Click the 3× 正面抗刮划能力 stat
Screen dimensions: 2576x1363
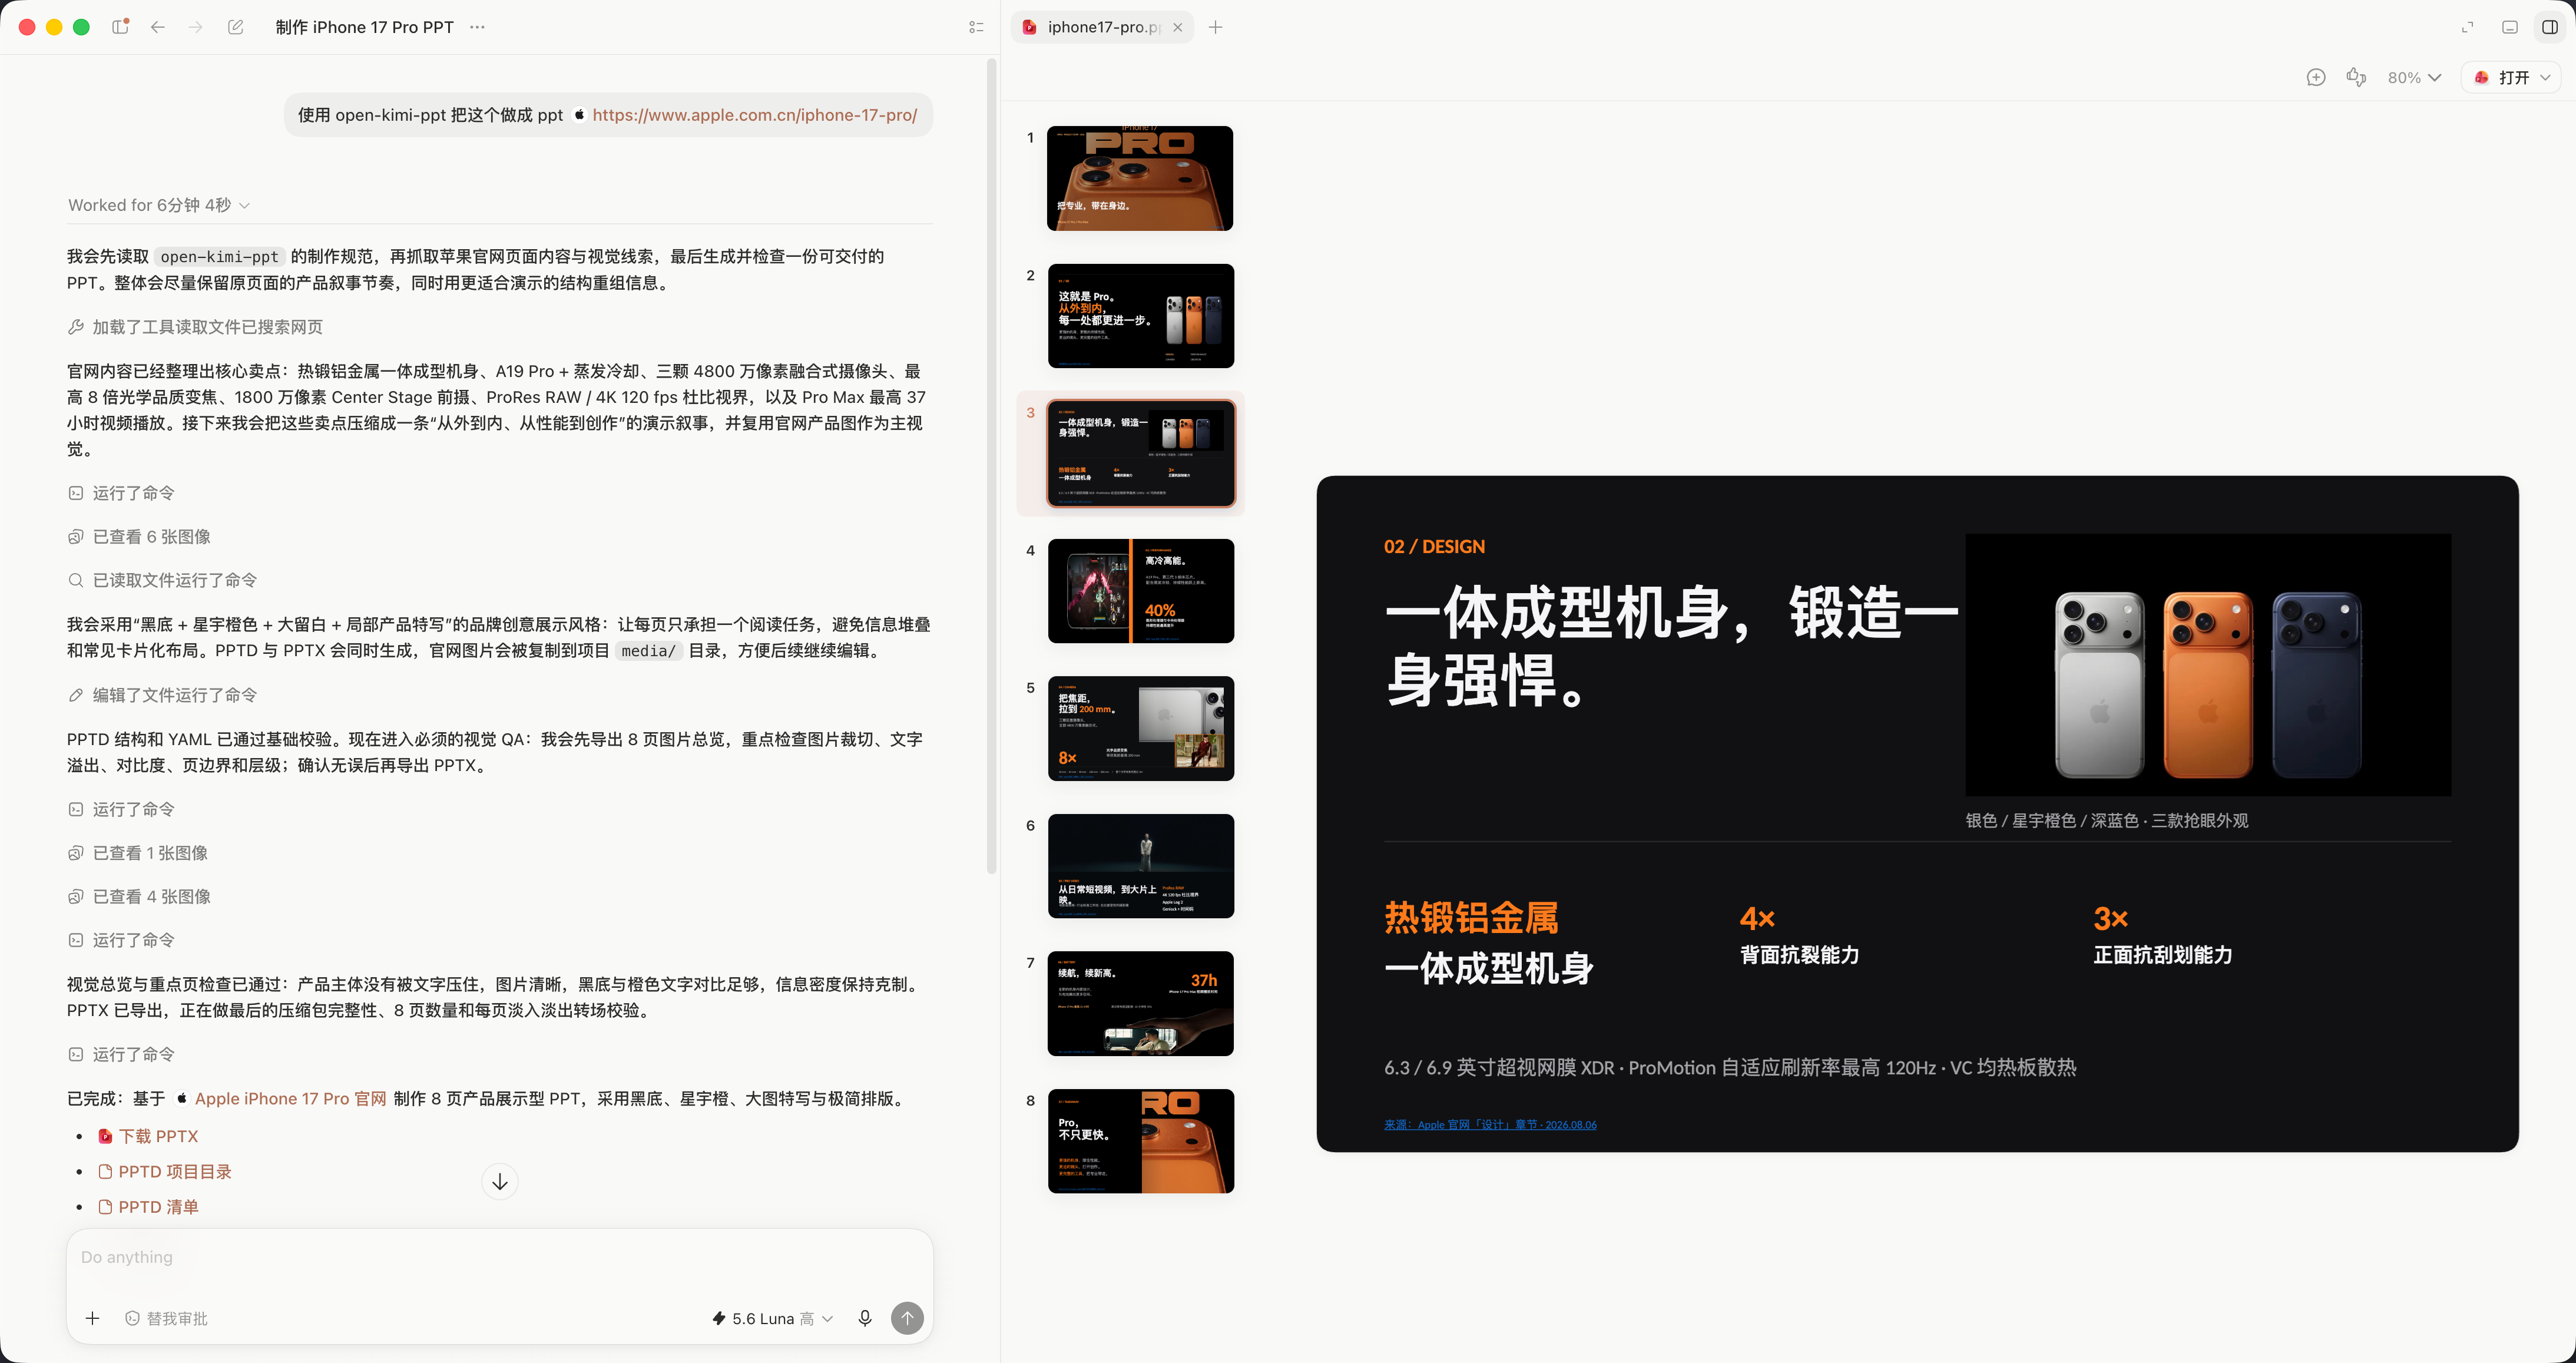2163,935
